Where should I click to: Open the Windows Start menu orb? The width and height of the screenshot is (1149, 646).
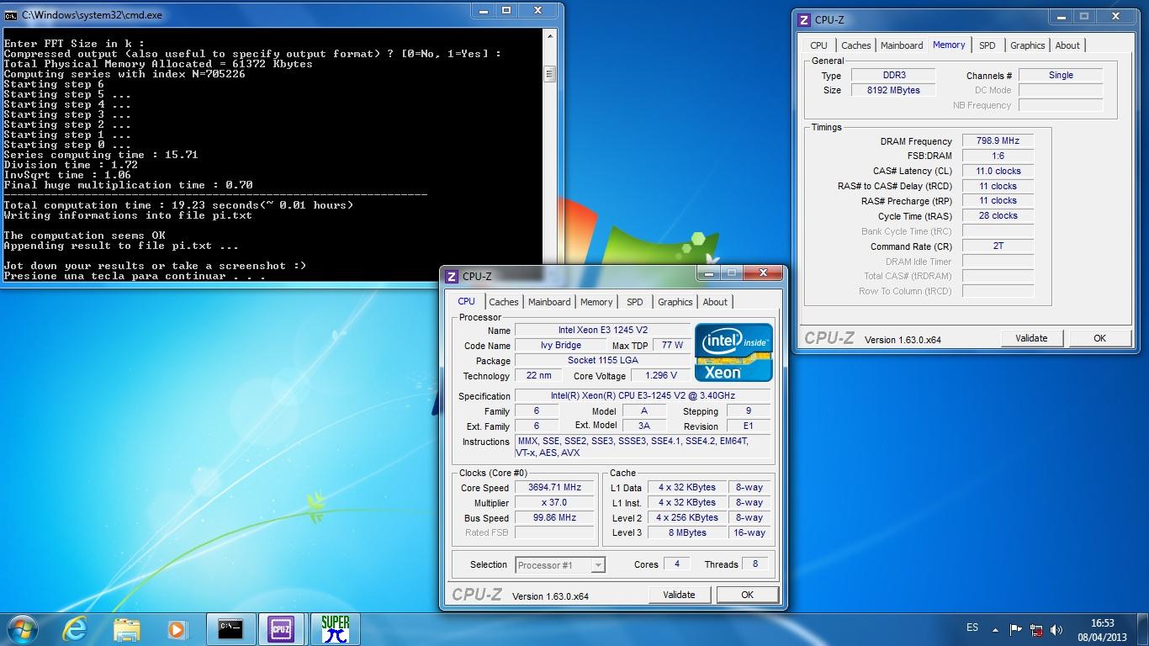click(x=22, y=628)
